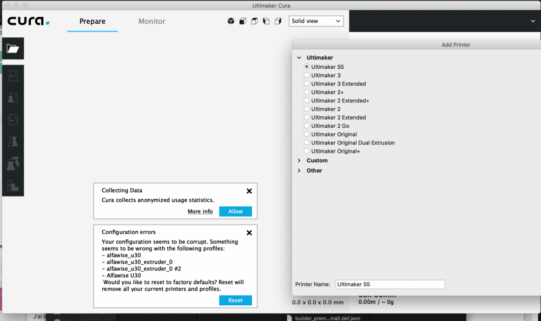
Task: Pick the Ultimaker Original+ radio button
Action: (x=306, y=151)
